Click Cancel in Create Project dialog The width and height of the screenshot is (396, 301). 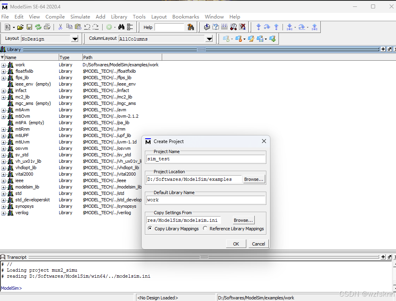tap(258, 244)
